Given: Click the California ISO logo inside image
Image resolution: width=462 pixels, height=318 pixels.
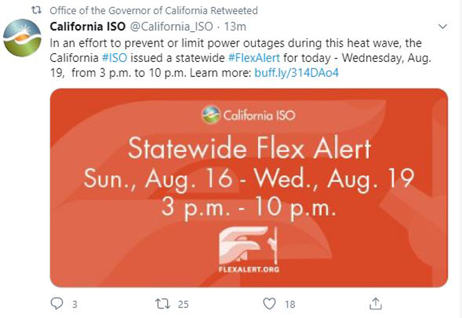Looking at the screenshot, I should coord(248,115).
